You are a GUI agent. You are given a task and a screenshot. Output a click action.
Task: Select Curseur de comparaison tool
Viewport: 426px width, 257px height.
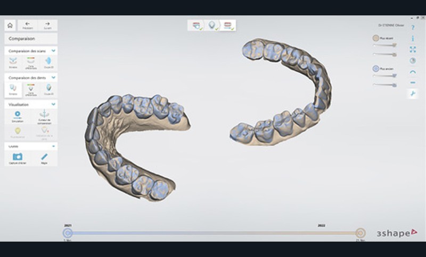(x=44, y=115)
